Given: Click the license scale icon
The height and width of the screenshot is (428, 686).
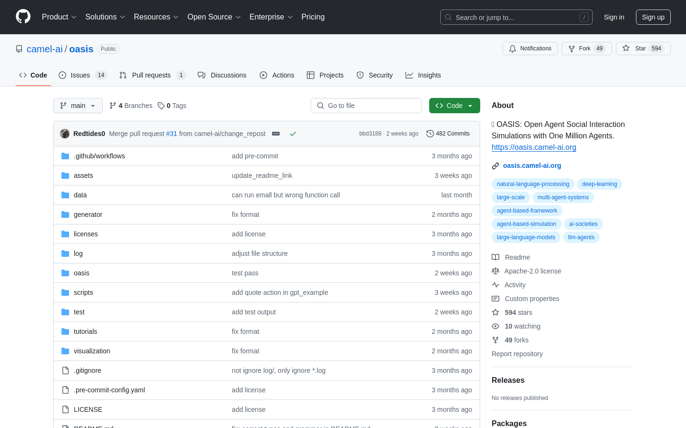Looking at the screenshot, I should (495, 271).
